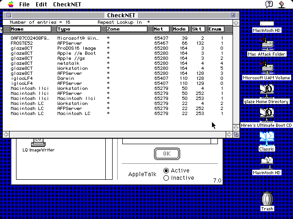
Task: Click the CheckNET window zoom box
Action: click(233, 15)
